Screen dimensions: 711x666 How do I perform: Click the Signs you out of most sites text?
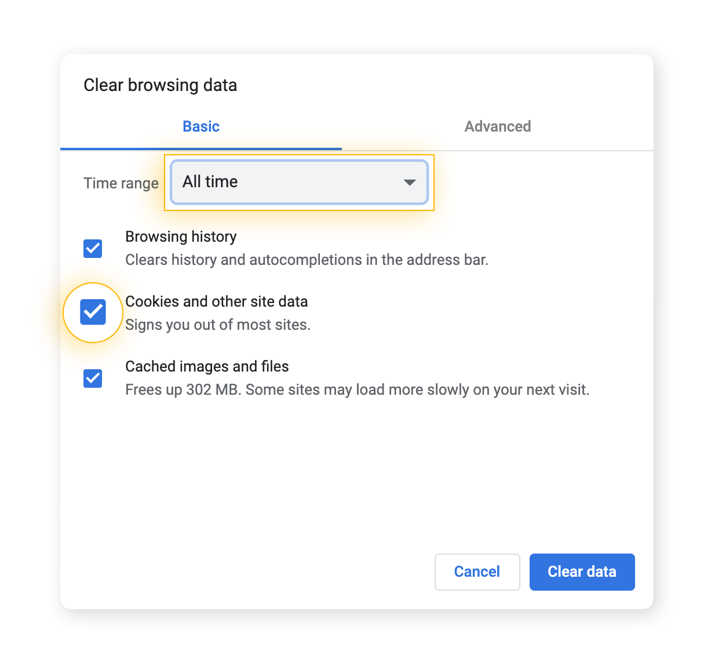tap(218, 325)
